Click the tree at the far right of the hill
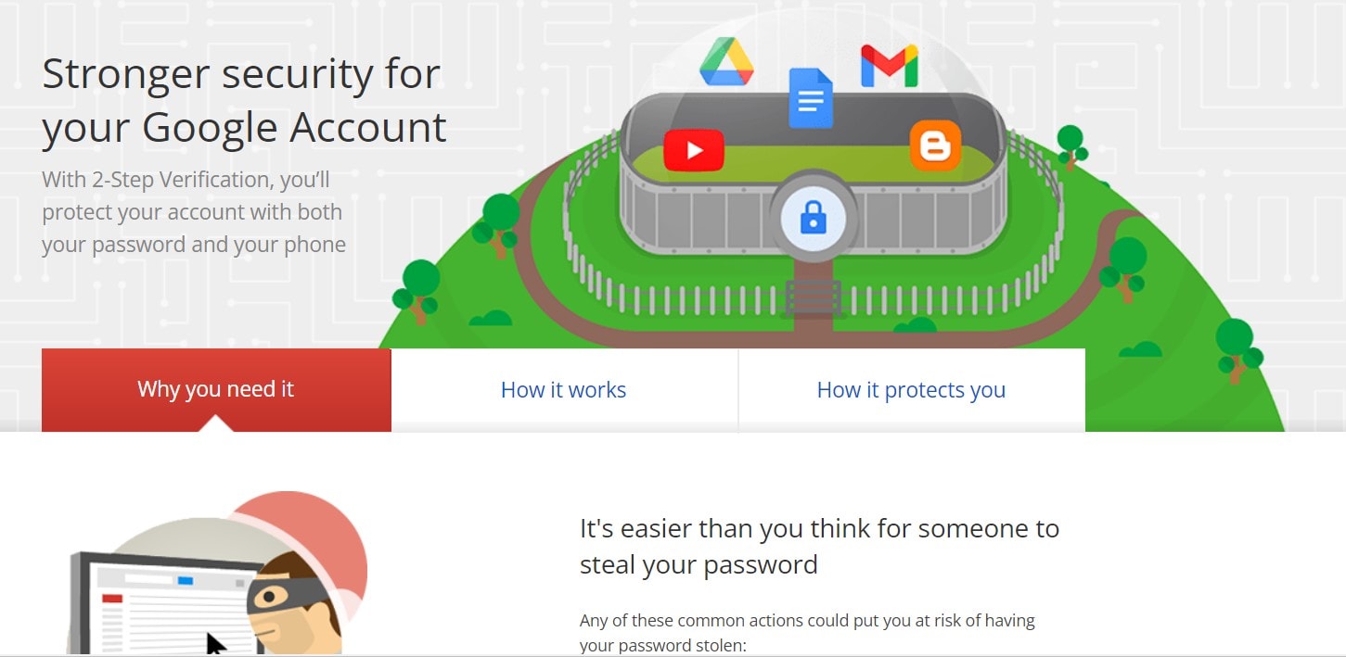 point(1237,349)
